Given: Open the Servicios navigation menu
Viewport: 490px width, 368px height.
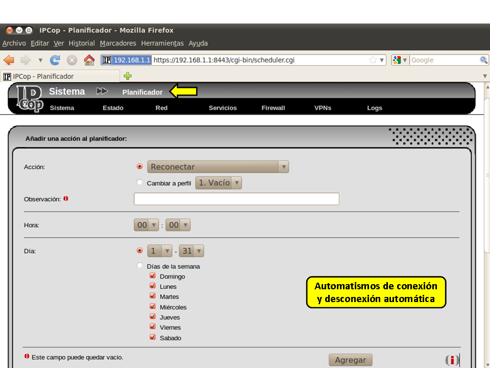Looking at the screenshot, I should tap(223, 108).
